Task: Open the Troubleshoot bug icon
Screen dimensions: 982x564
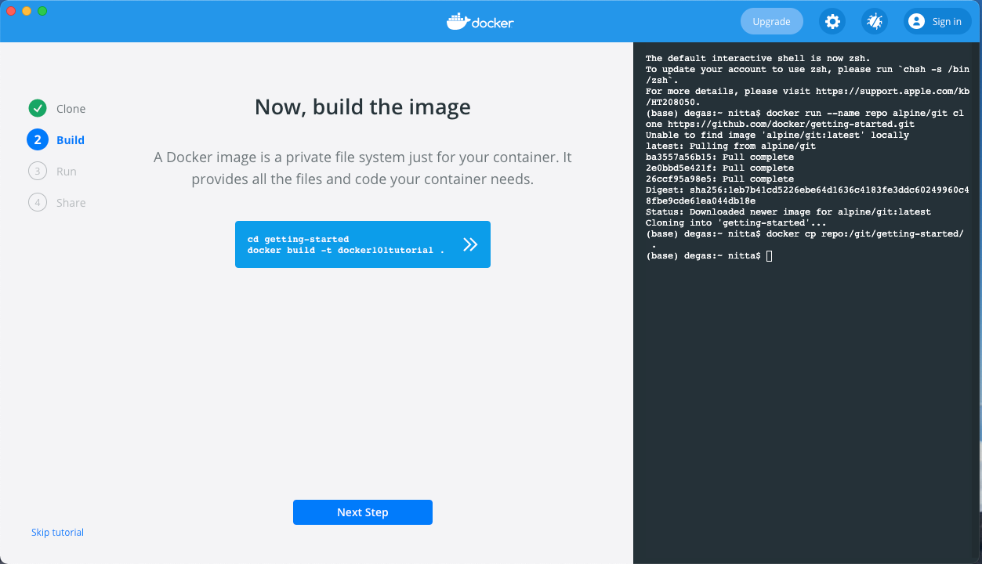Action: pos(874,22)
